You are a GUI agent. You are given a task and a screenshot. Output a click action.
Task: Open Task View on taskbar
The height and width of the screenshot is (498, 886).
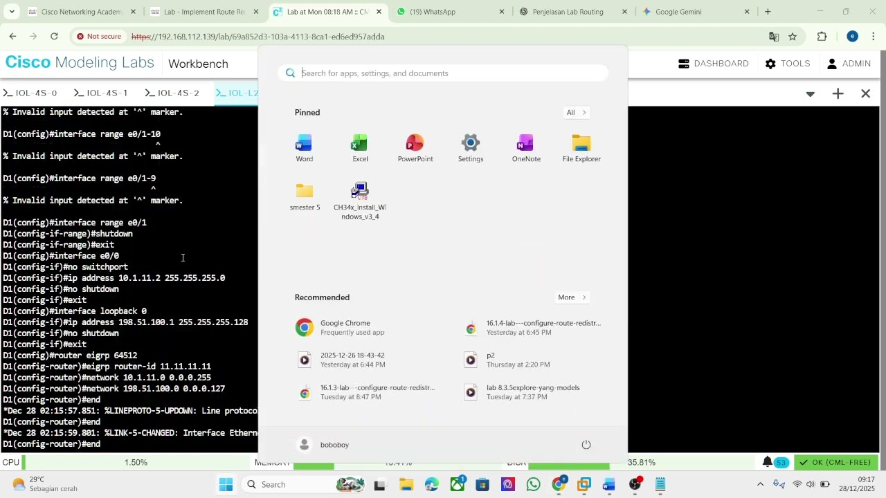pyautogui.click(x=379, y=485)
